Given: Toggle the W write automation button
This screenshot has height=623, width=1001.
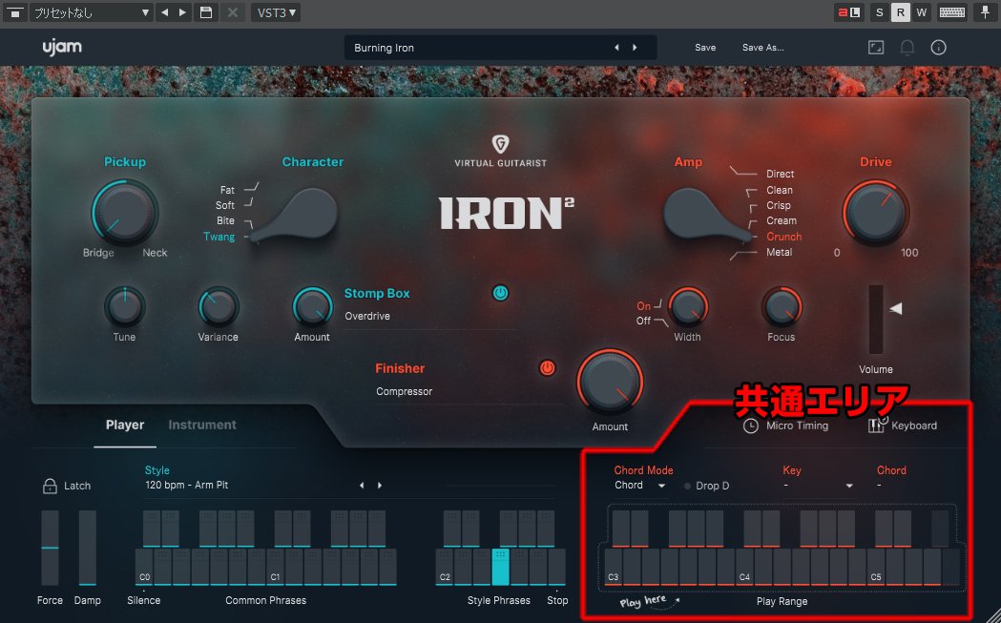Looking at the screenshot, I should 921,12.
